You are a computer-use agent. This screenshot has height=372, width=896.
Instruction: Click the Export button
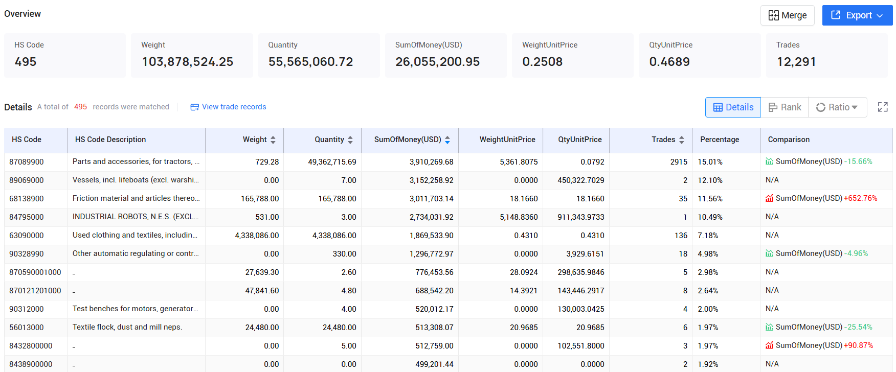tap(857, 15)
